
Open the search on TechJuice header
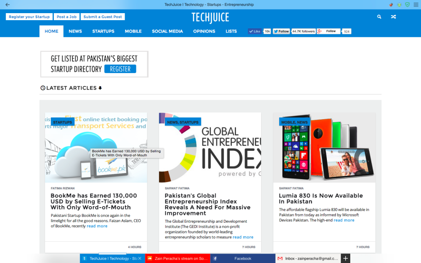[379, 17]
